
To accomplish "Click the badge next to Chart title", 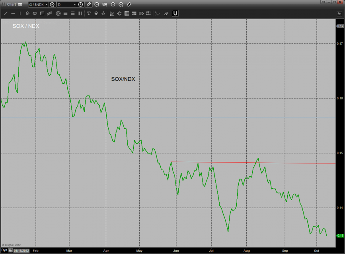I will tap(20, 4).
